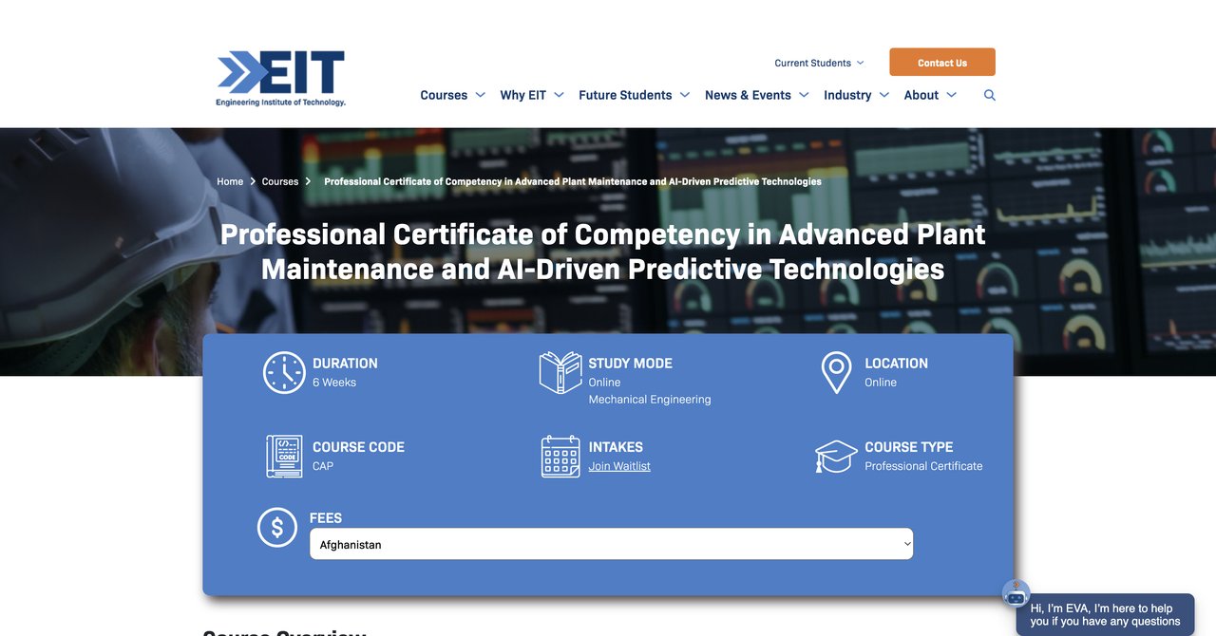1216x636 pixels.
Task: Open the Future Students menu item
Action: 625,95
